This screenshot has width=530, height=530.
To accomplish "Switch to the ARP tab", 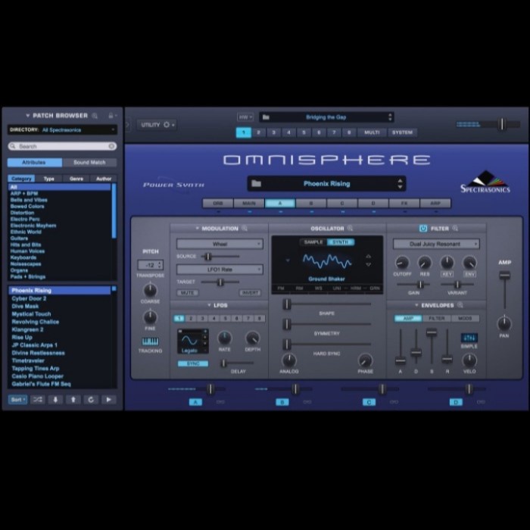I will click(x=435, y=203).
